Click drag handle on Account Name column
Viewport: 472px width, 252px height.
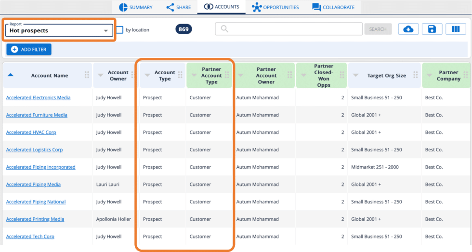87,75
